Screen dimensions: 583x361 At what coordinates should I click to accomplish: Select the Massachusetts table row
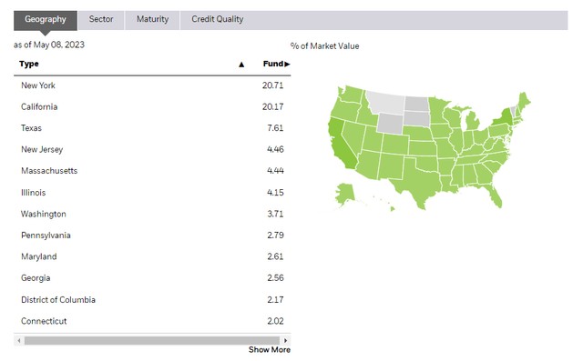point(152,171)
